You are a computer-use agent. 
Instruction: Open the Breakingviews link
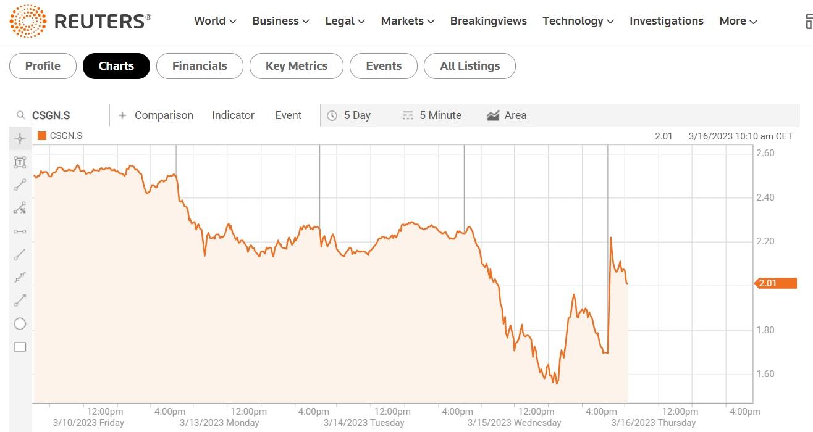point(488,21)
